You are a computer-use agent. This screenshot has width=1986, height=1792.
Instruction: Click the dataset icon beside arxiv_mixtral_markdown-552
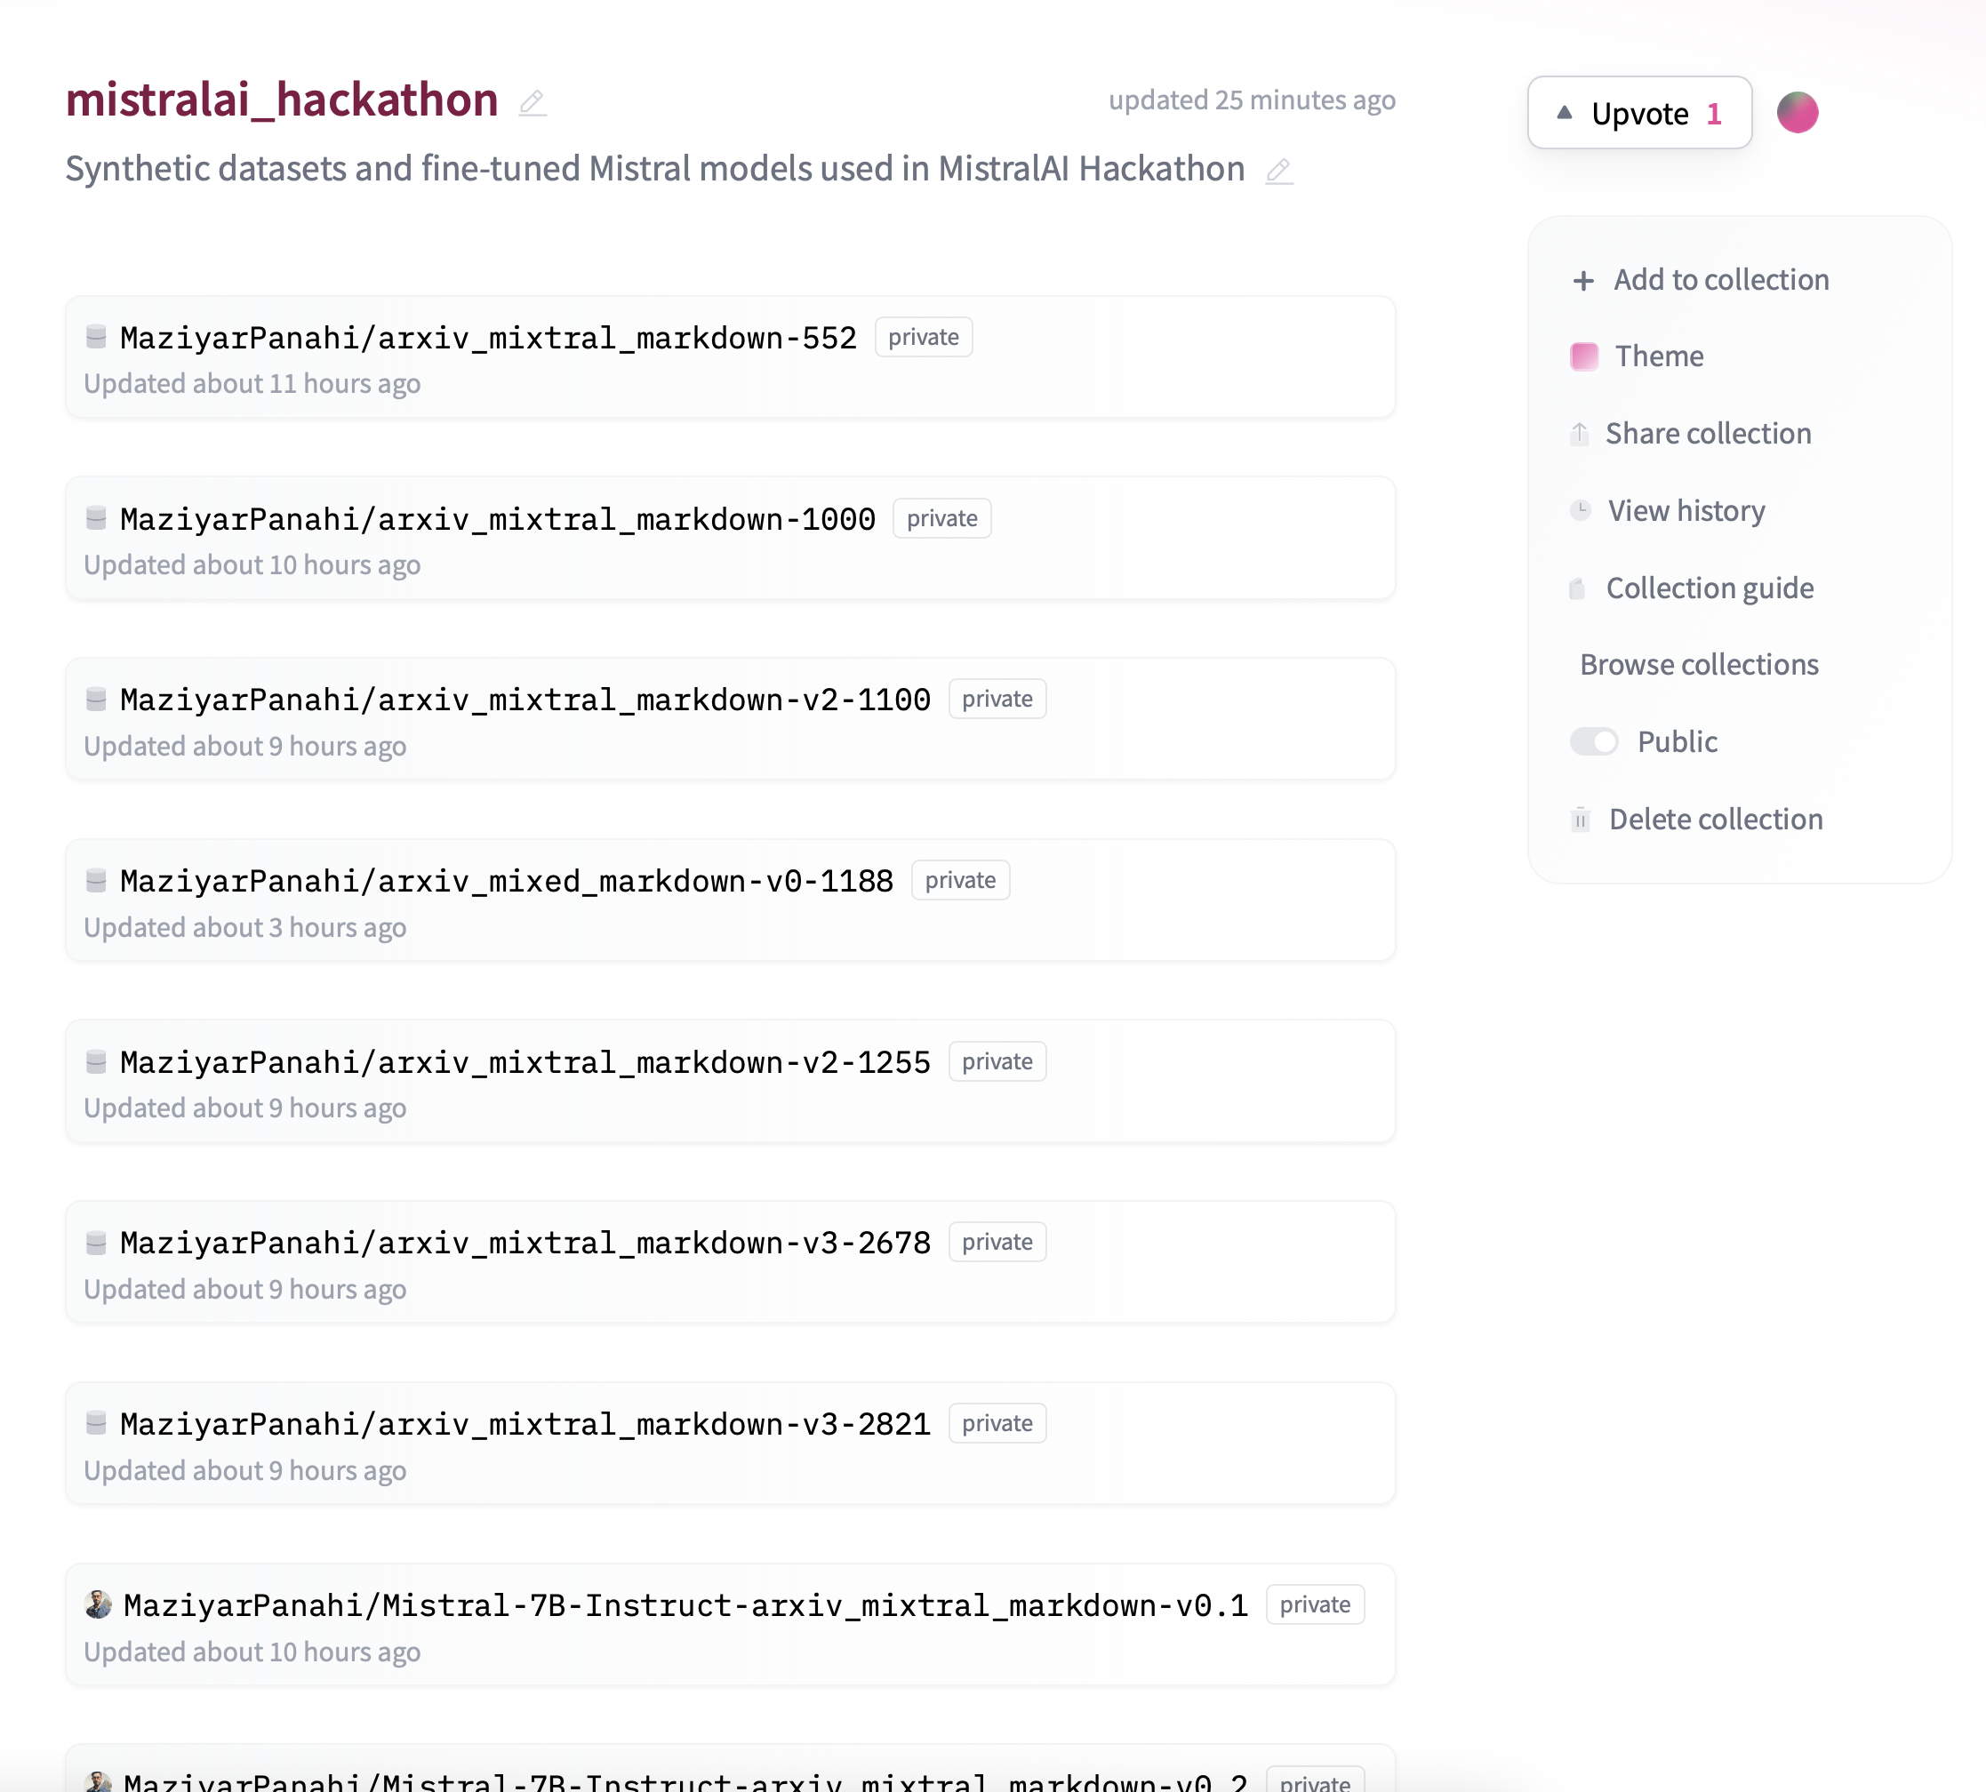point(95,338)
